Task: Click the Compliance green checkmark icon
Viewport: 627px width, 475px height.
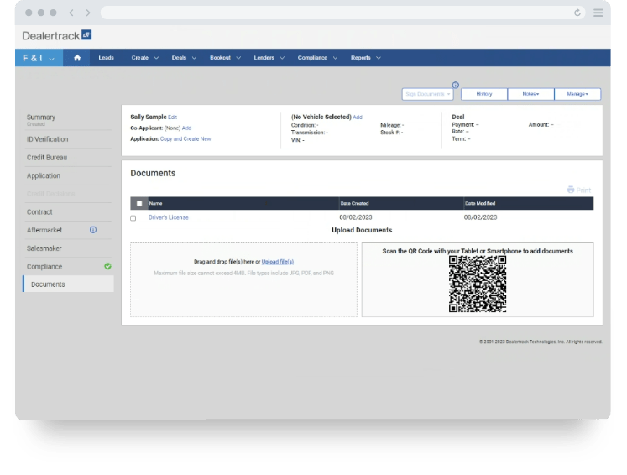Action: pos(107,266)
